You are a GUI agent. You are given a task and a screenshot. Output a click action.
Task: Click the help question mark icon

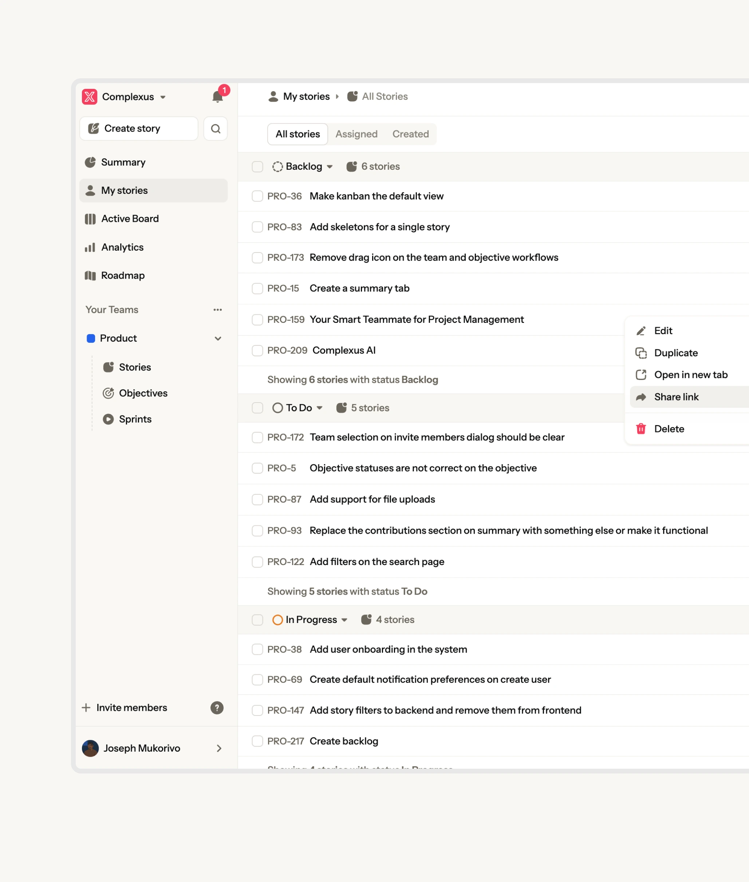pyautogui.click(x=217, y=708)
